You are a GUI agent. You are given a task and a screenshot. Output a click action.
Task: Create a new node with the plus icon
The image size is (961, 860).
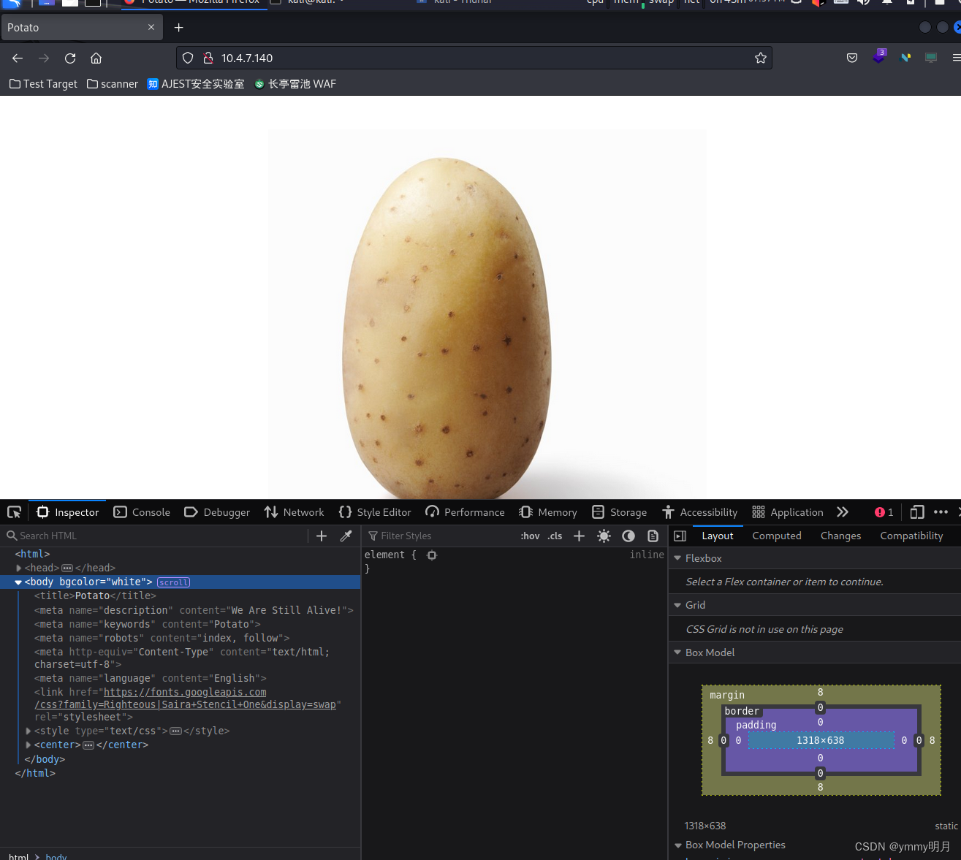(321, 536)
